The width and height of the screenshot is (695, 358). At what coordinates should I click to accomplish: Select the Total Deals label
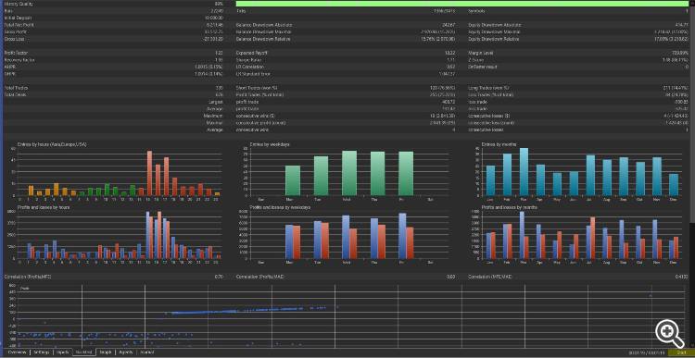coord(15,95)
